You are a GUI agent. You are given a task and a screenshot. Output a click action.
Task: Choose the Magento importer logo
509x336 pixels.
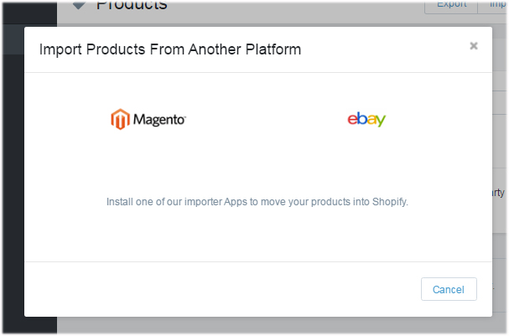tap(148, 119)
